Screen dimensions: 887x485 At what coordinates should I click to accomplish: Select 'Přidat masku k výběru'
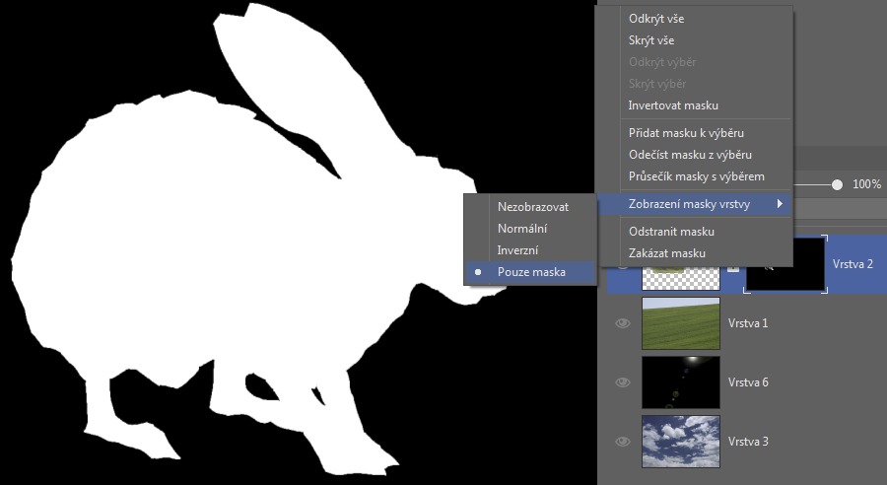pos(686,133)
